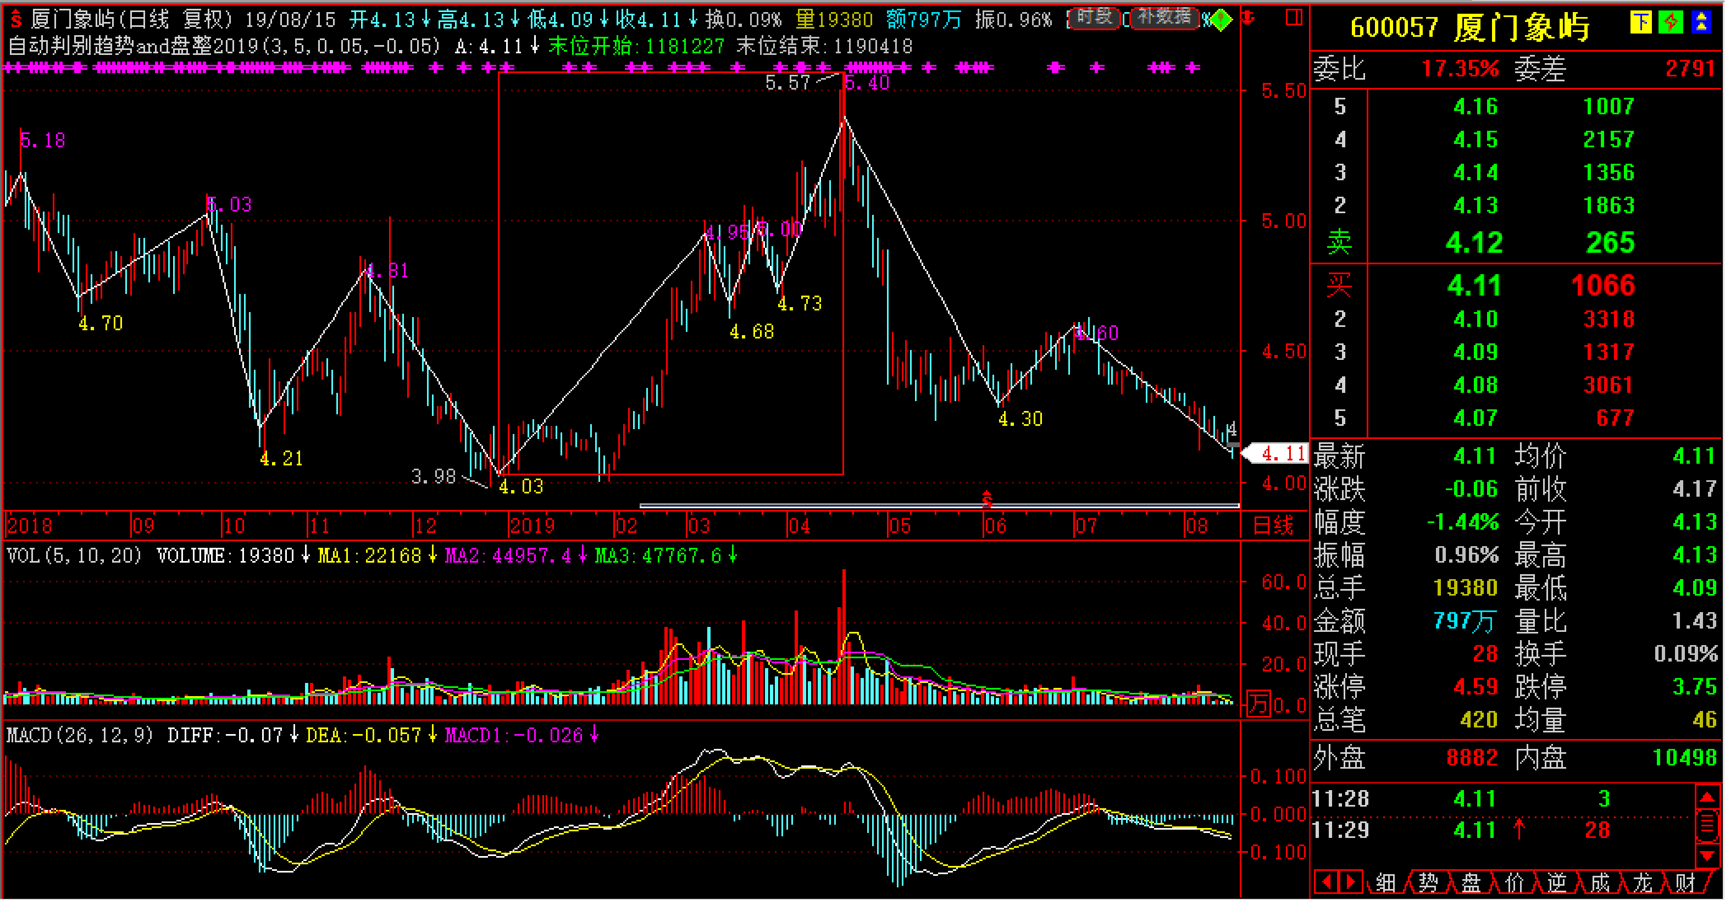
Task: Click the 末位结束:1190418 text
Action: 824,46
